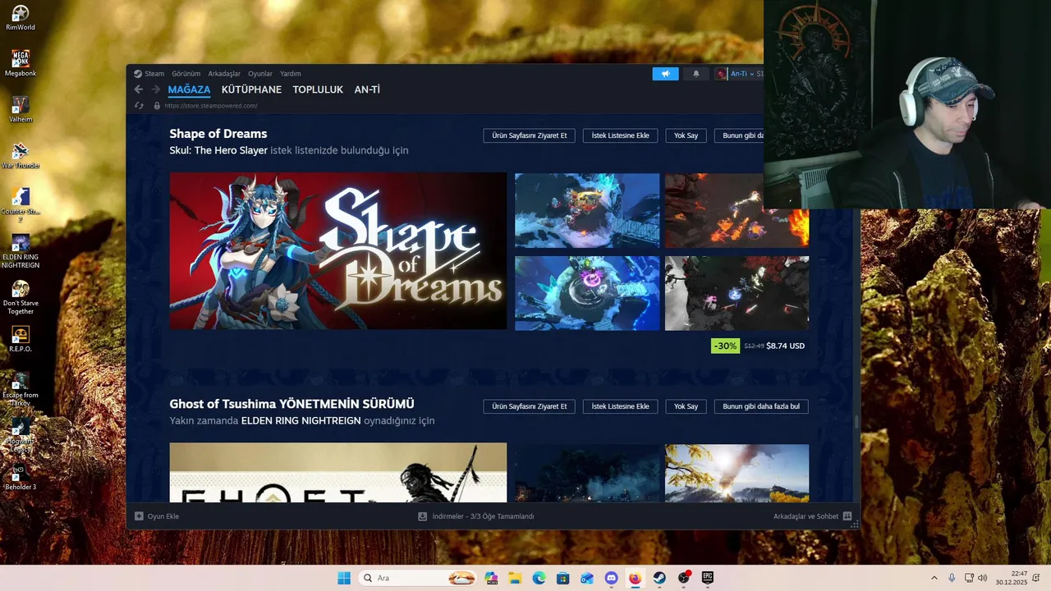Switch to the TOPLULUK tab
Screen dimensions: 1051x591
(318, 89)
